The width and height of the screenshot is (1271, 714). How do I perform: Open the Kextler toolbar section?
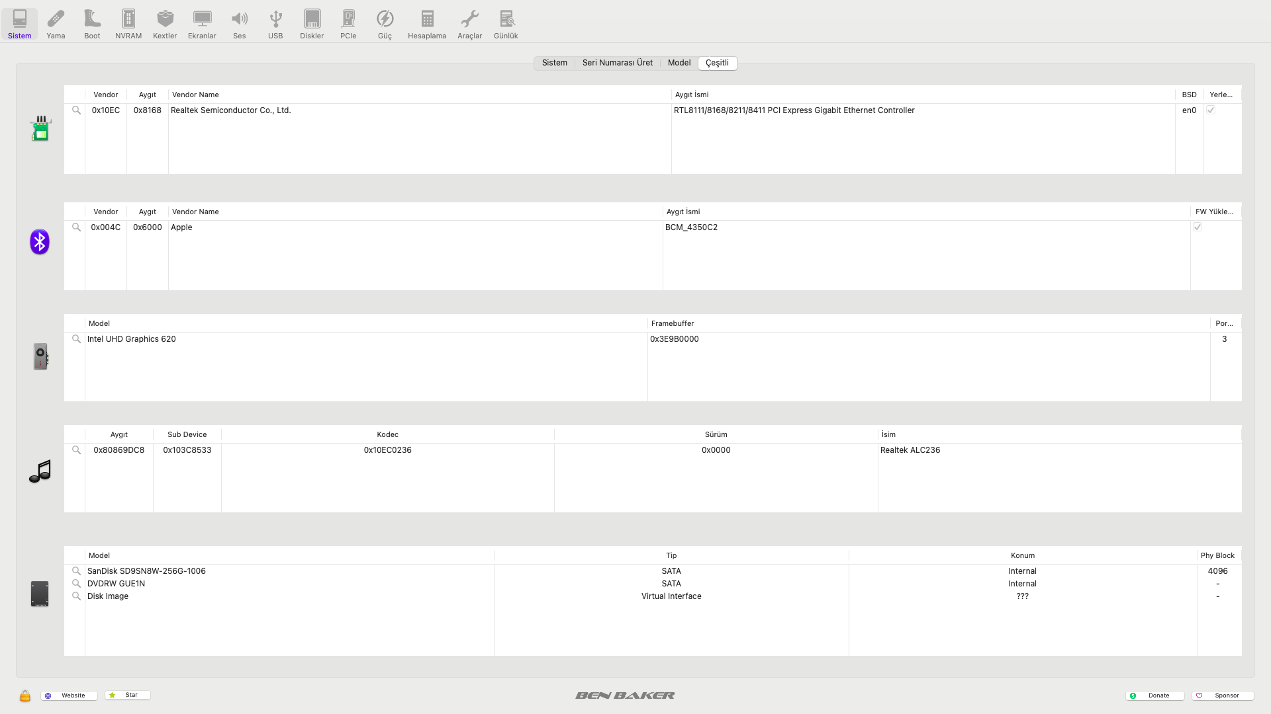[x=165, y=24]
